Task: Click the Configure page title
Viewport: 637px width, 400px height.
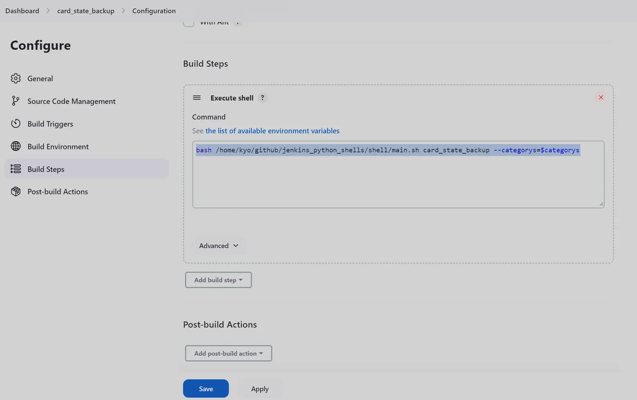Action: coord(40,45)
